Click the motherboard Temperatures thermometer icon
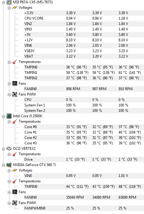144x214 pixels. click(x=14, y=62)
